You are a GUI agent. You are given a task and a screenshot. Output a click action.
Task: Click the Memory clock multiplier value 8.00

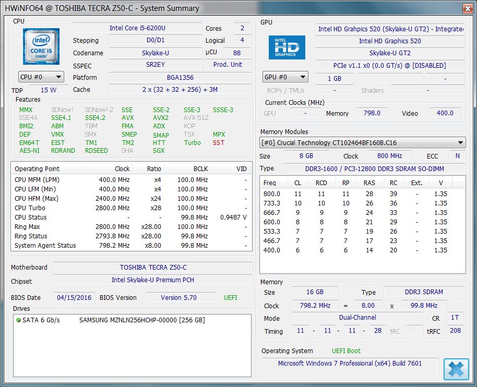point(368,305)
